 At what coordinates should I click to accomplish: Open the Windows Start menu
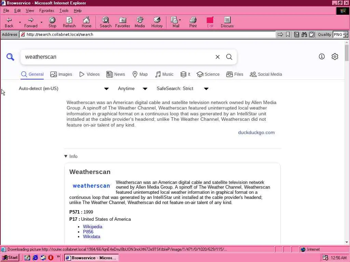point(10,258)
